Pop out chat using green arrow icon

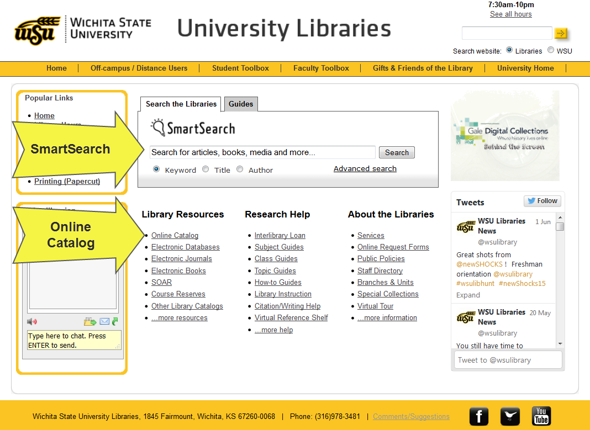click(115, 321)
